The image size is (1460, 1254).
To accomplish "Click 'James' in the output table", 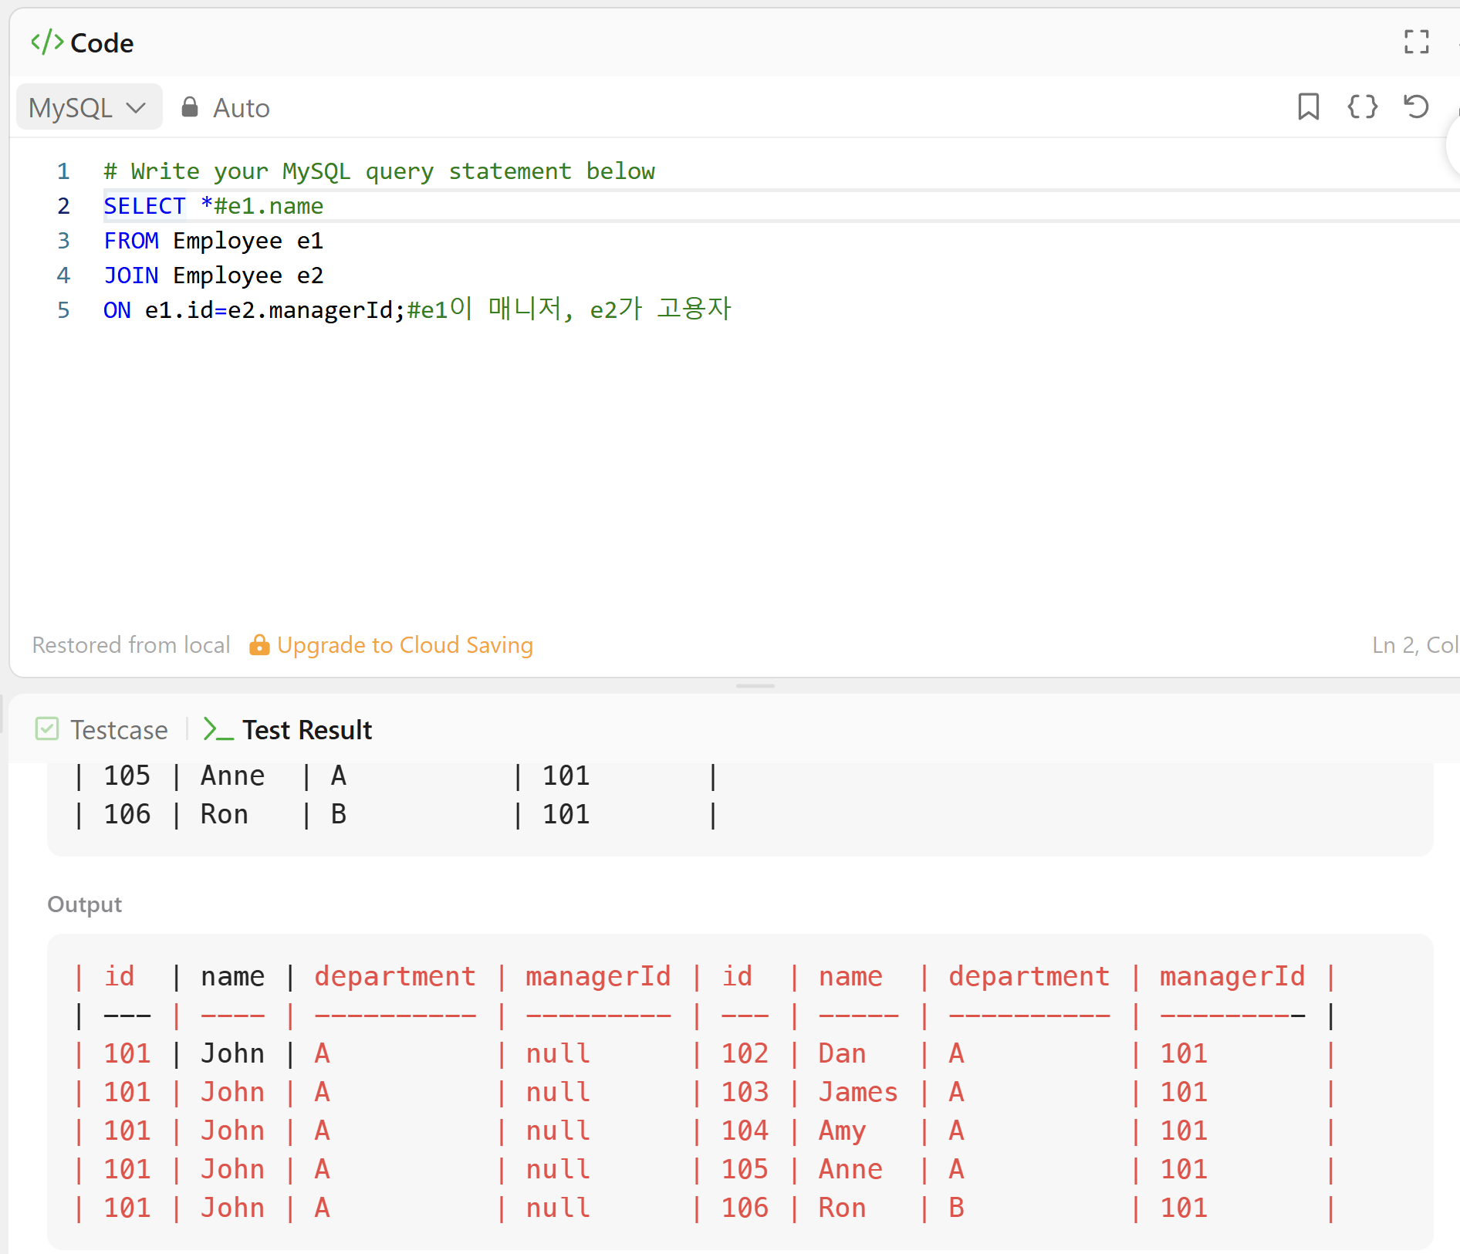I will pyautogui.click(x=858, y=1092).
